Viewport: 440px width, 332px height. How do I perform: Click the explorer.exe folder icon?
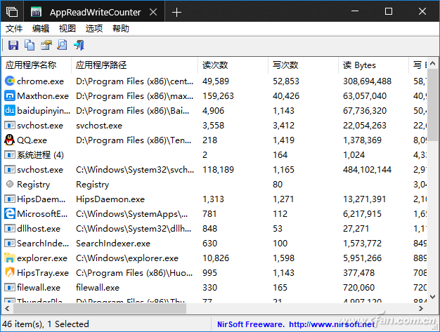coord(10,258)
